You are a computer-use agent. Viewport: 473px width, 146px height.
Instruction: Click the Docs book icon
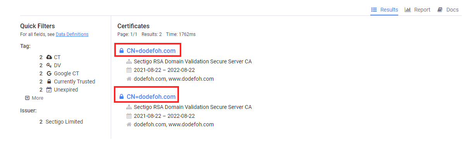[x=440, y=10]
